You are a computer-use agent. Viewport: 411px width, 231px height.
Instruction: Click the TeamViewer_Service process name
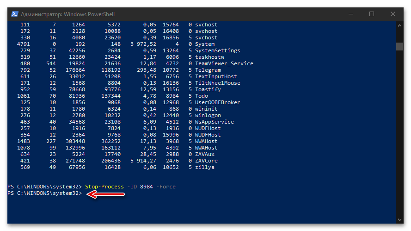[x=224, y=63]
